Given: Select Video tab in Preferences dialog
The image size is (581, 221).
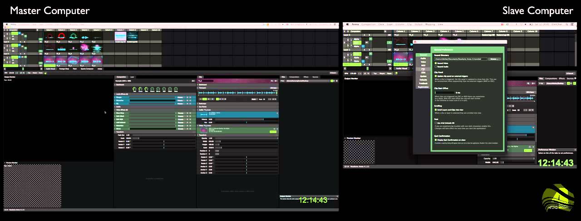Looking at the screenshot, I should [x=422, y=62].
